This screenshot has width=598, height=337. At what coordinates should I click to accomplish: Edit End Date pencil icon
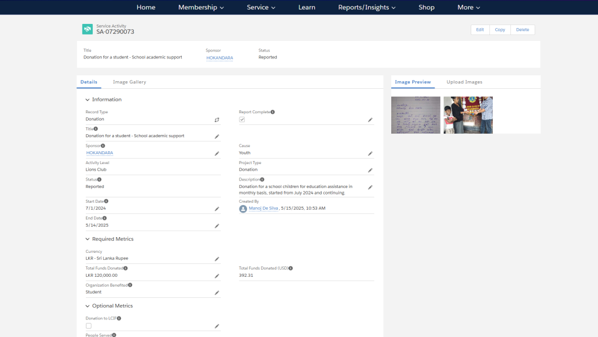(217, 226)
